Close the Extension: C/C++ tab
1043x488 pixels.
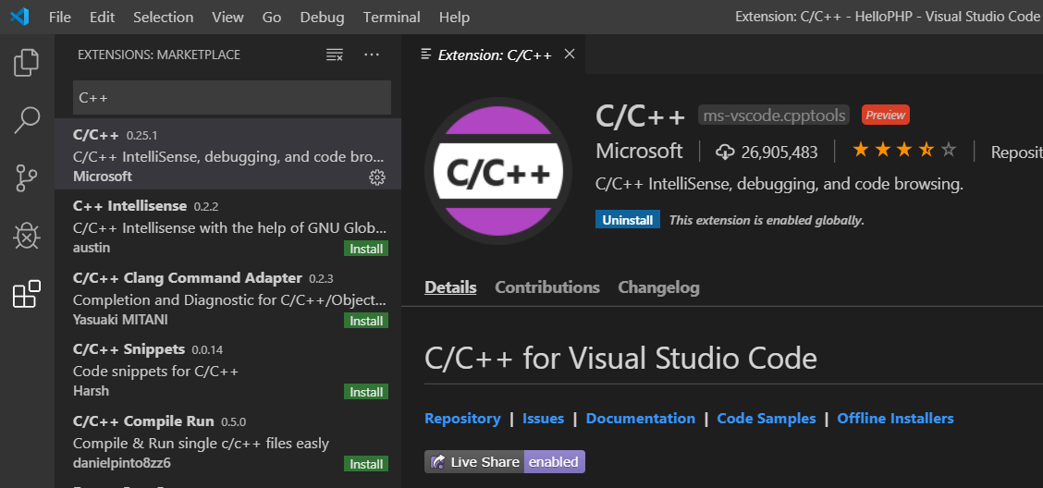click(x=570, y=55)
